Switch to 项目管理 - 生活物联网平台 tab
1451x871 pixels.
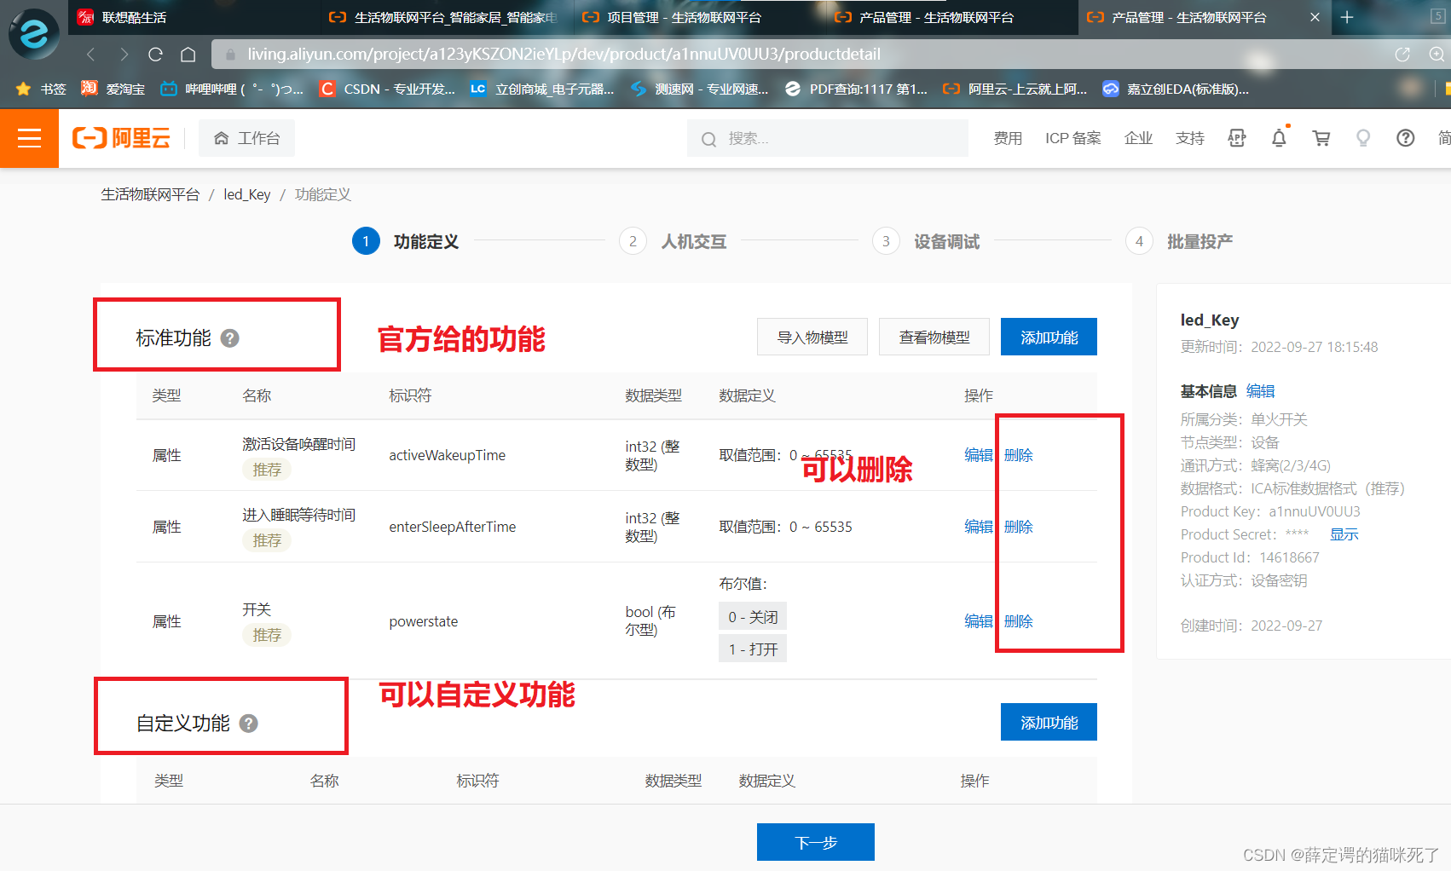click(x=699, y=17)
